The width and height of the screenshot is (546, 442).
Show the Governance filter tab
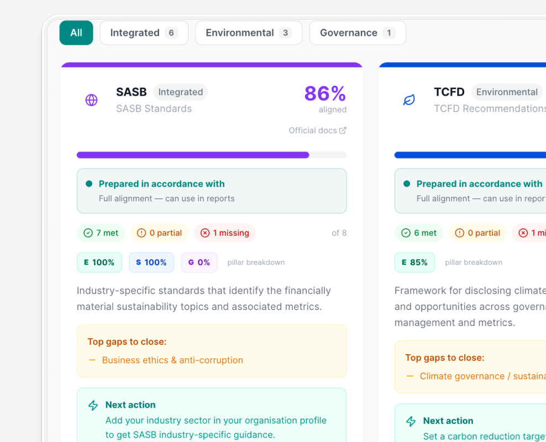coord(358,33)
